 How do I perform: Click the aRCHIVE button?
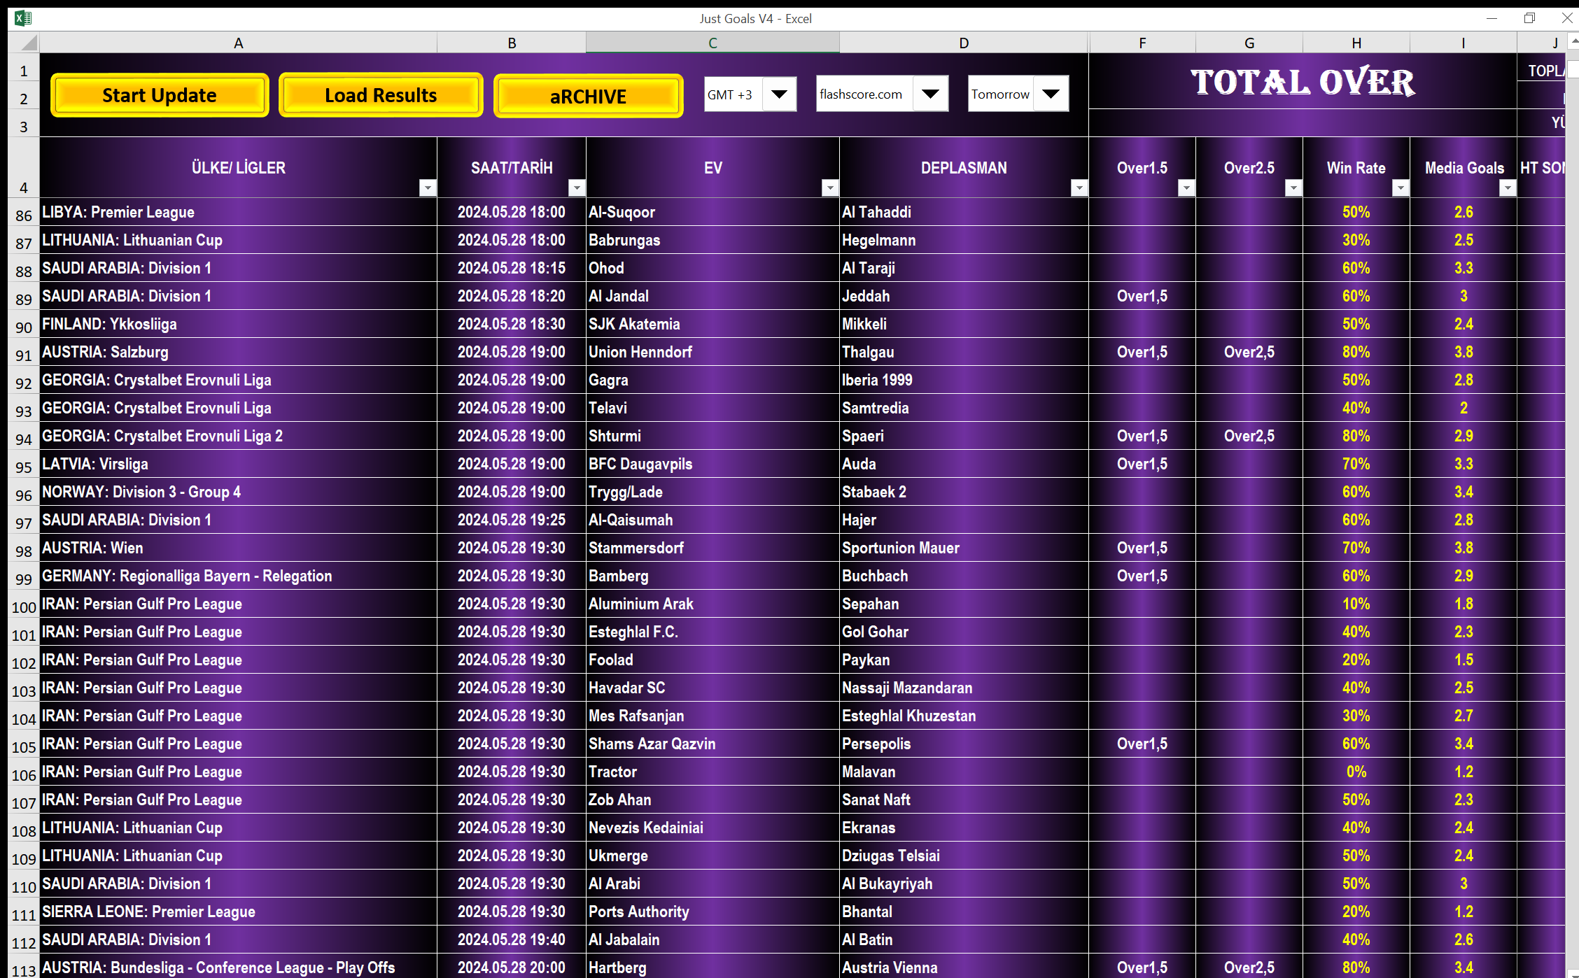pos(588,96)
